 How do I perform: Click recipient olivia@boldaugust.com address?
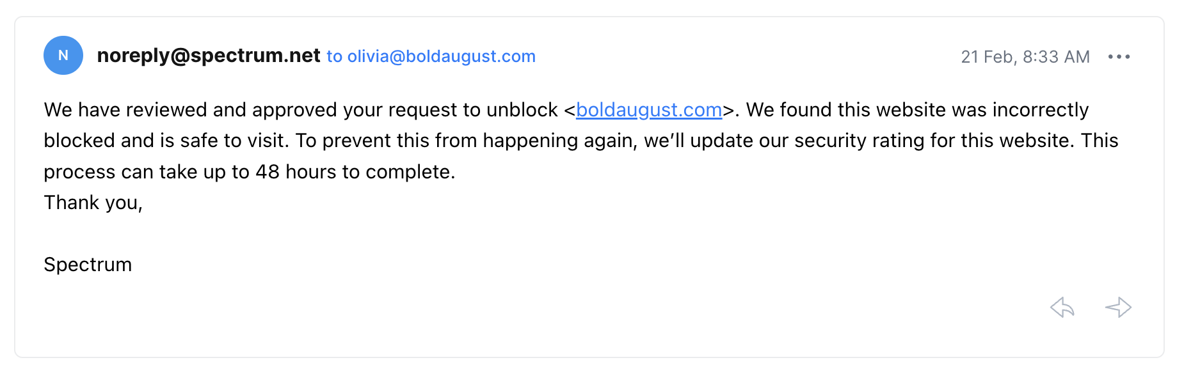pyautogui.click(x=441, y=56)
